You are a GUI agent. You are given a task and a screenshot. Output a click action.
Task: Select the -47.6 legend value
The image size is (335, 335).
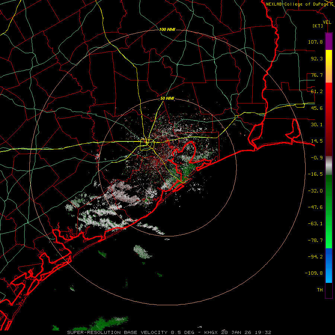[x=315, y=207]
